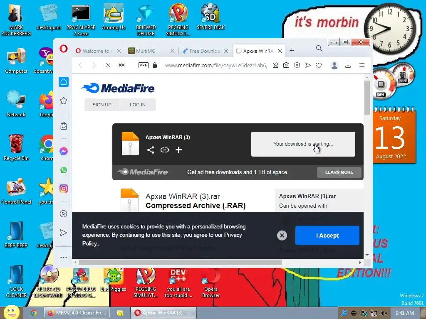
Task: Click the My Flow send icon in address bar
Action: 308,65
